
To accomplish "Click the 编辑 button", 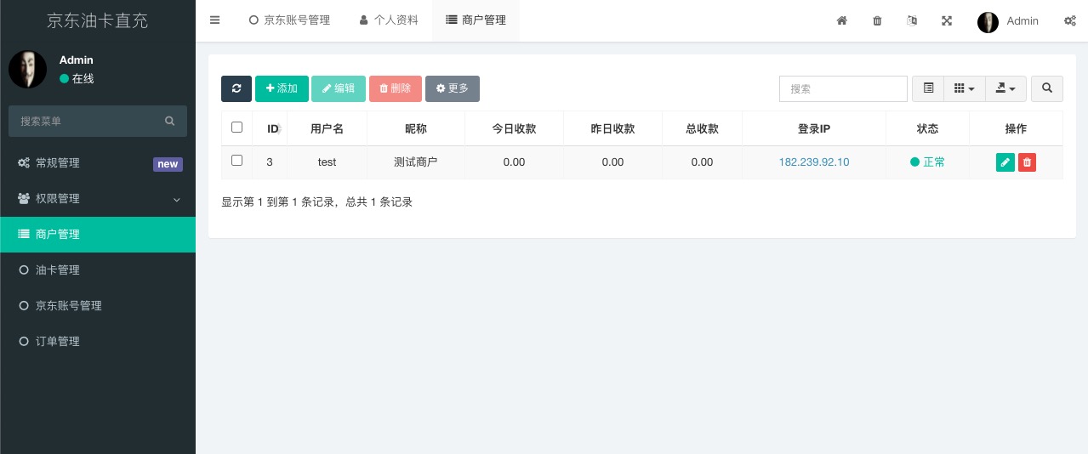I will 339,88.
